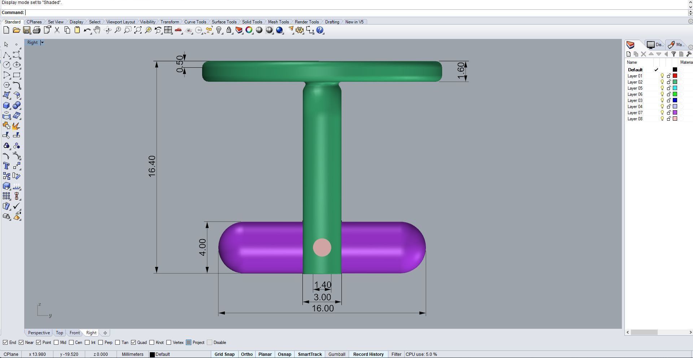
Task: Open Options with the gear icon
Action: click(x=300, y=30)
